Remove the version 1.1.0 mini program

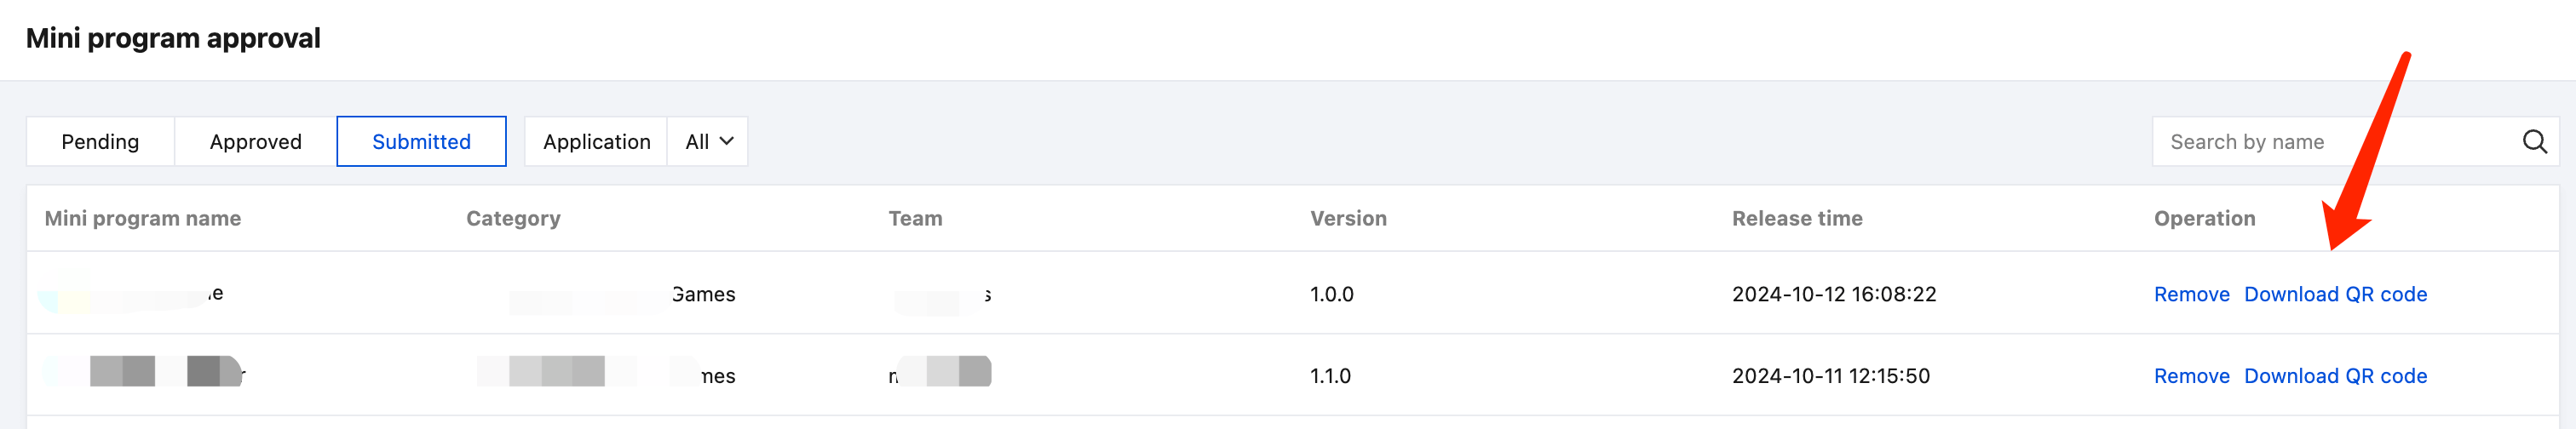[x=2191, y=376]
